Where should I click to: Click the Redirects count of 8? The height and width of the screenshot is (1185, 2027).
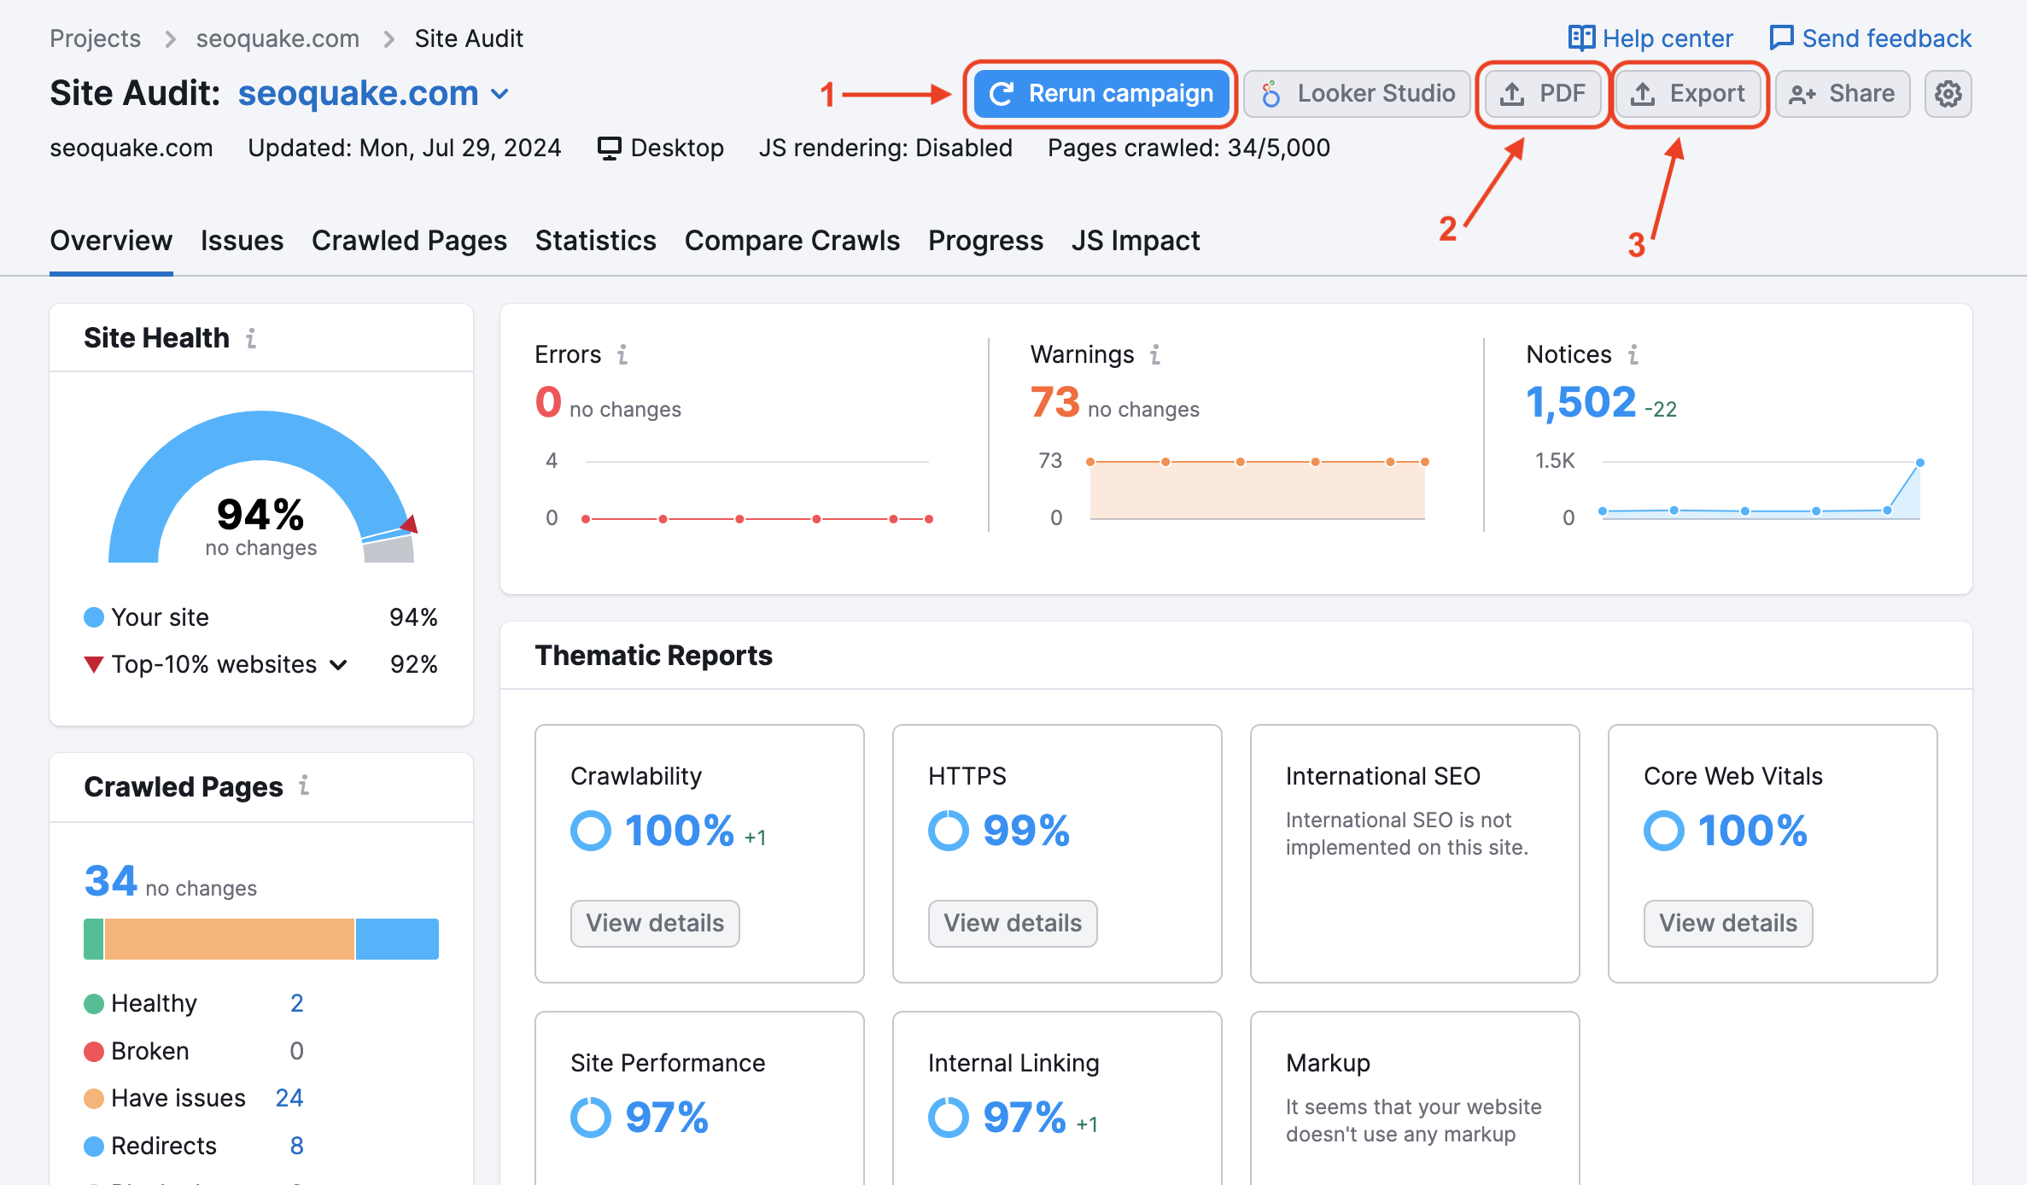click(296, 1146)
